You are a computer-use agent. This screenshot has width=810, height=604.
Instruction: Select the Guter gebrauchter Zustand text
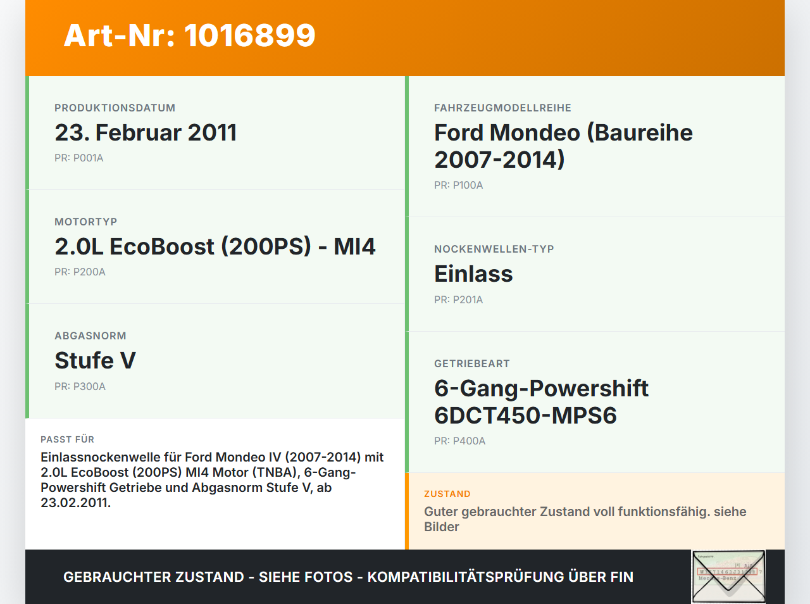(585, 519)
